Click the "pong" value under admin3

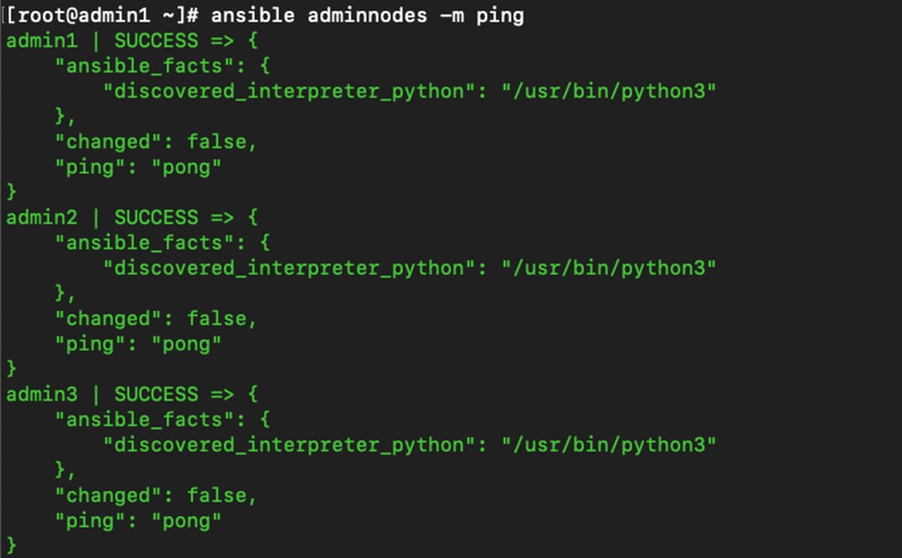[187, 521]
